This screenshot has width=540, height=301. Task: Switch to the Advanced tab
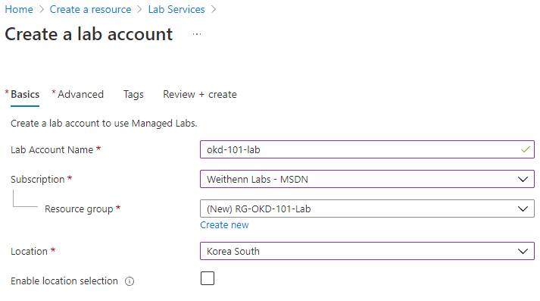[78, 95]
